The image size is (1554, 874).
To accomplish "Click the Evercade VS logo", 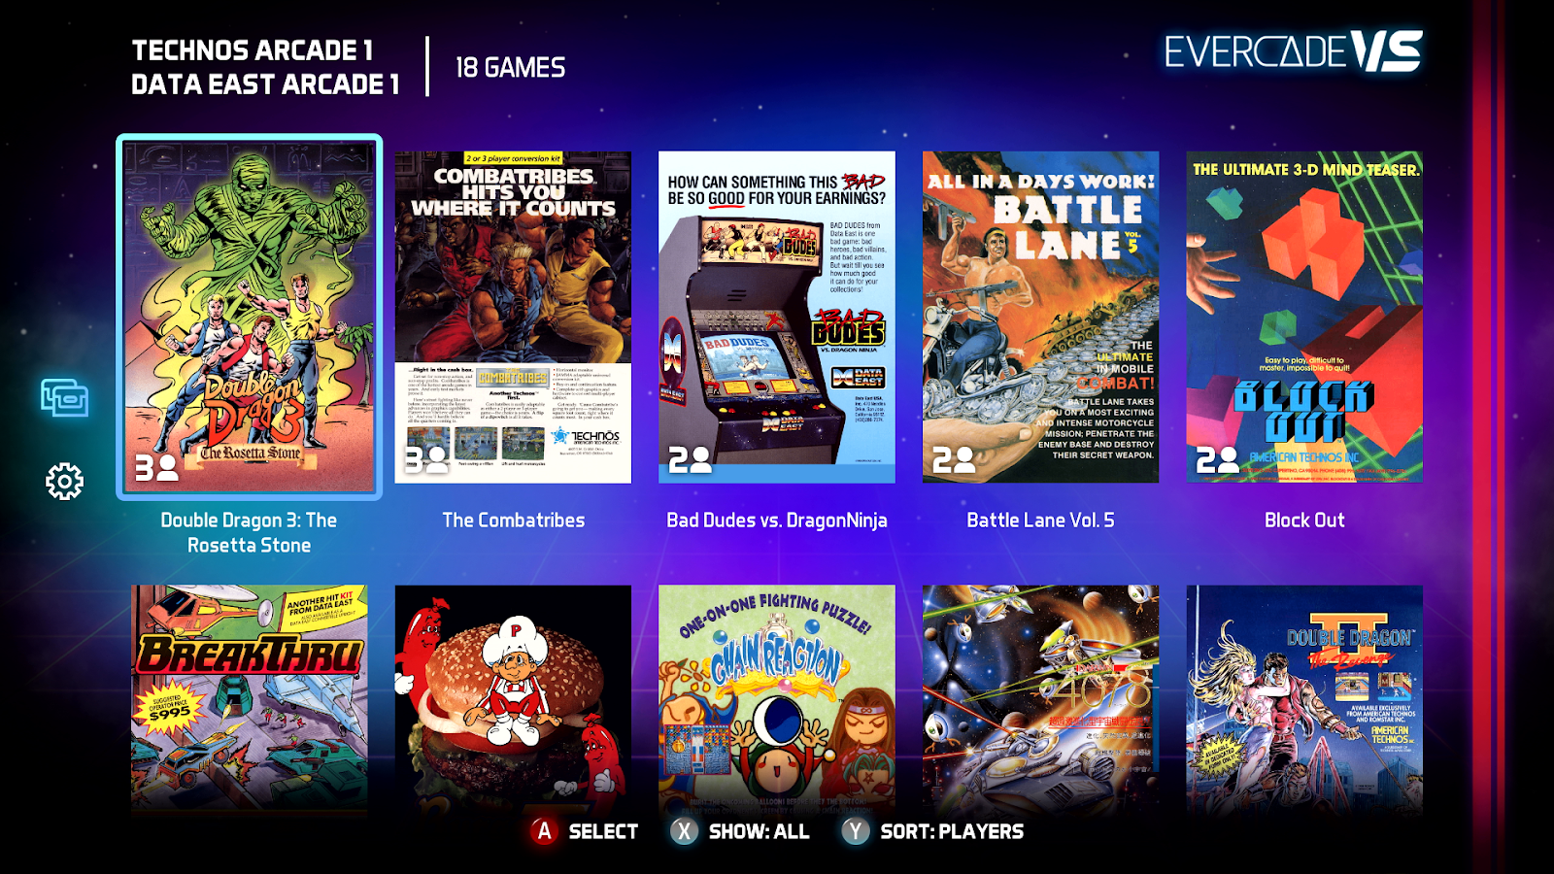I will pos(1294,51).
